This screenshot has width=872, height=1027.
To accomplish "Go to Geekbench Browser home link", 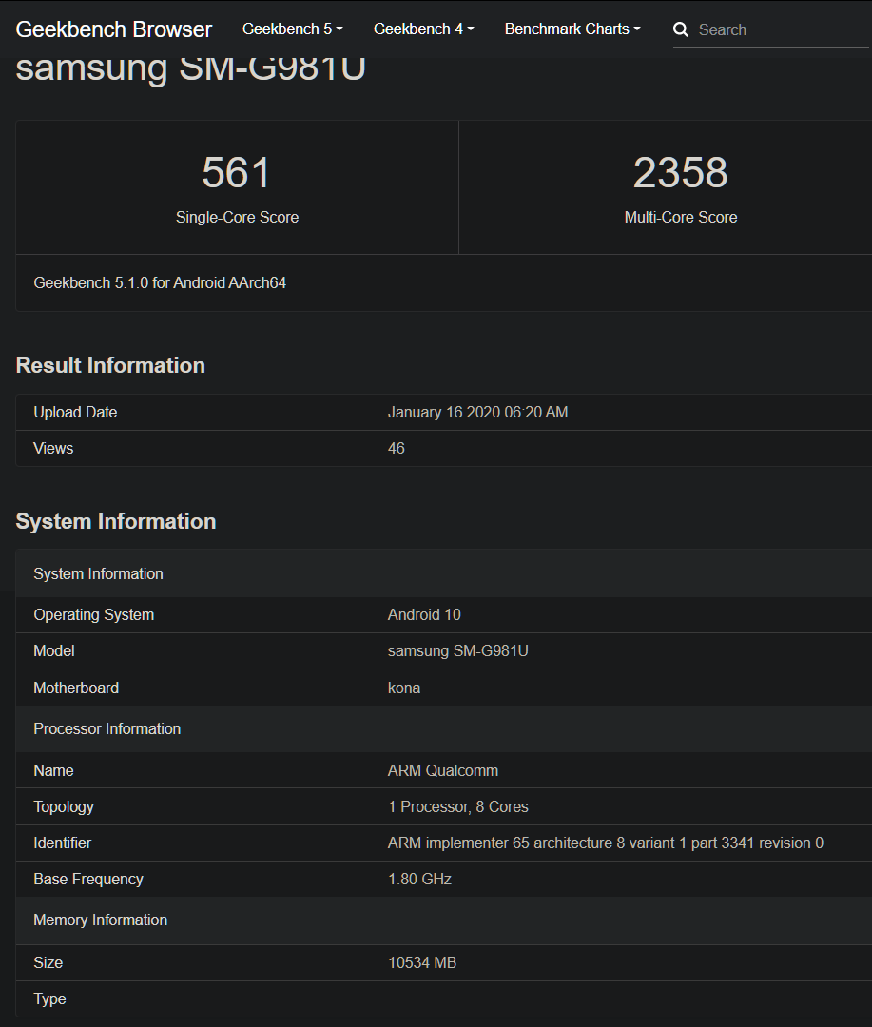I will [x=114, y=29].
